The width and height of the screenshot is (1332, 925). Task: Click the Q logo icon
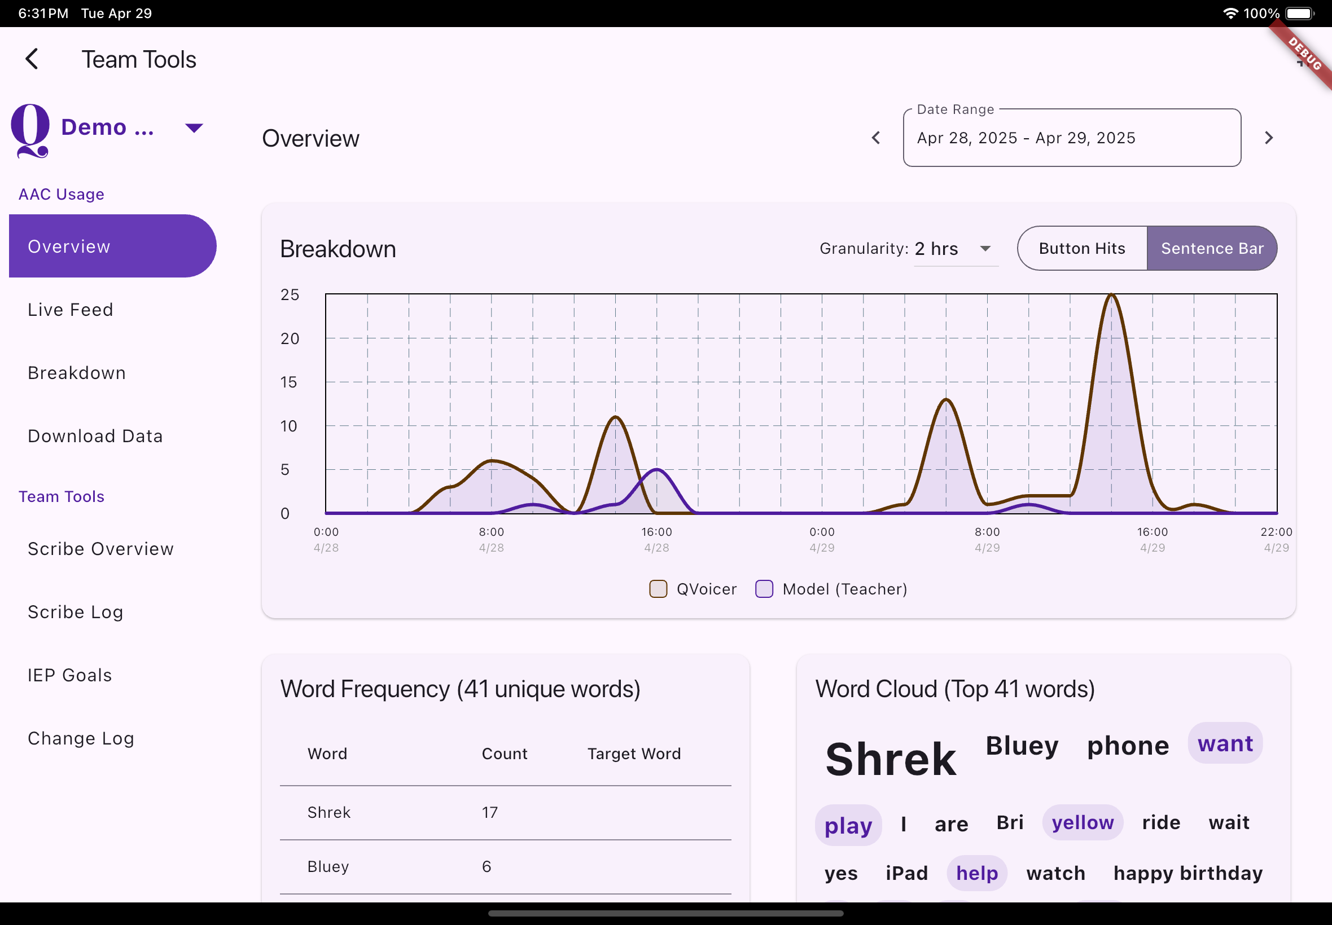[30, 129]
